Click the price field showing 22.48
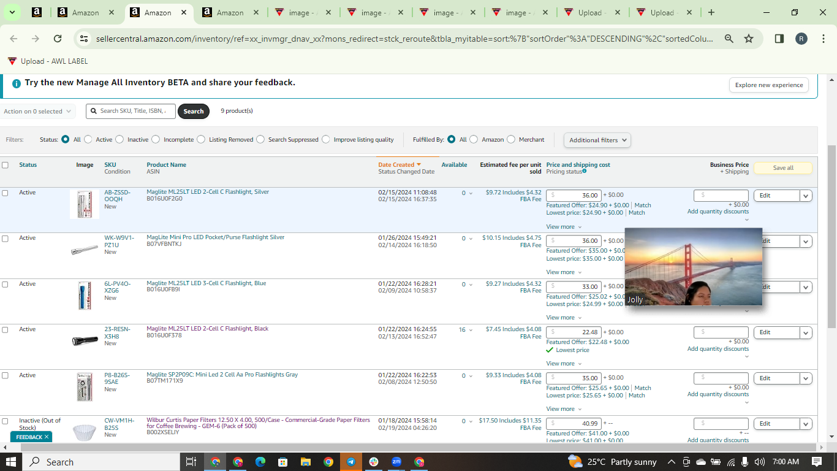This screenshot has width=837, height=471. click(574, 332)
